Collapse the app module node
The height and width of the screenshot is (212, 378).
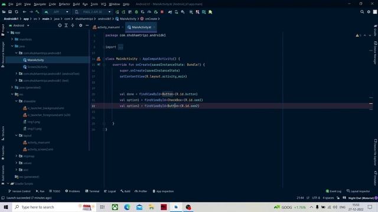8,32
